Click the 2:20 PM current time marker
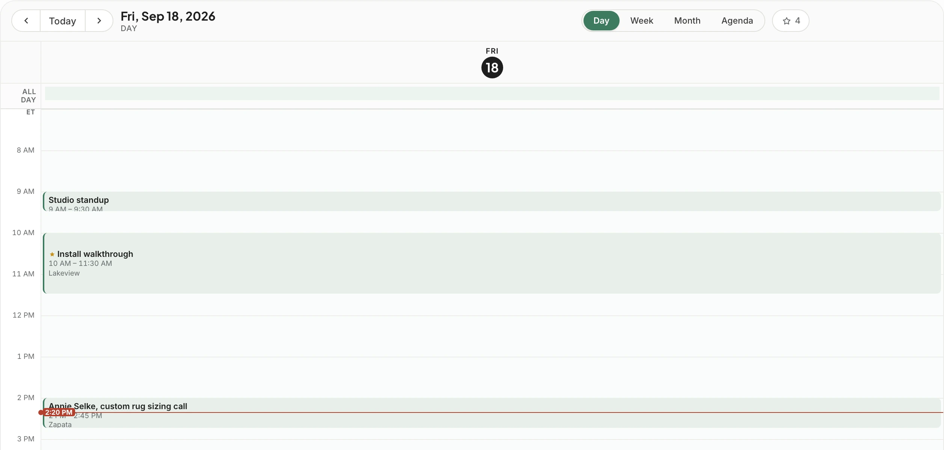Image resolution: width=944 pixels, height=450 pixels. click(x=59, y=412)
